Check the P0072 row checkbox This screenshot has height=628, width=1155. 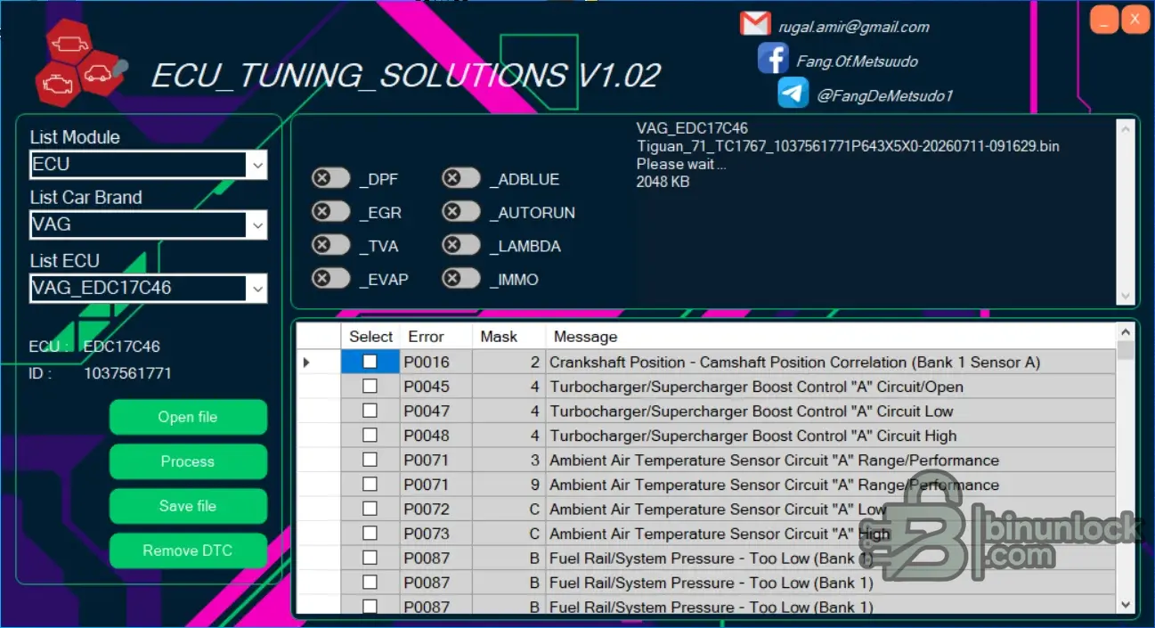(370, 509)
